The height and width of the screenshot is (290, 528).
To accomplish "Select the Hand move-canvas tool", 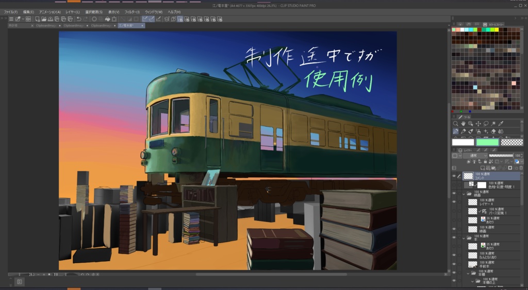I will tap(464, 124).
